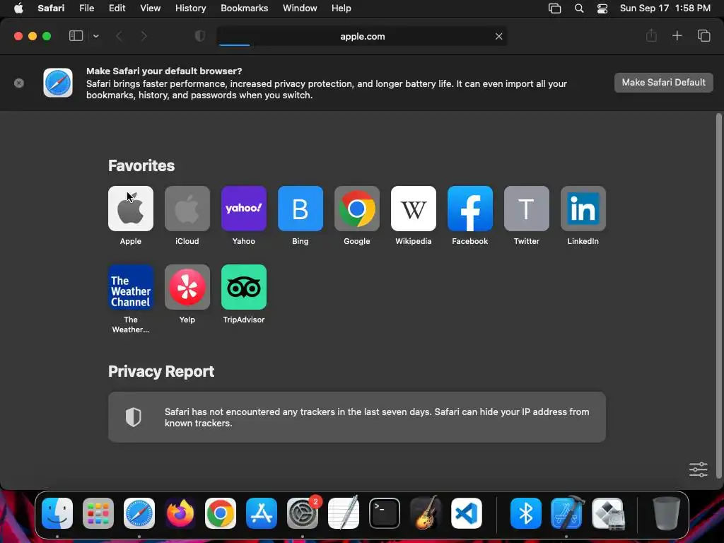Viewport: 724px width, 543px height.
Task: Click the Privacy Report heading
Action: pos(161,371)
